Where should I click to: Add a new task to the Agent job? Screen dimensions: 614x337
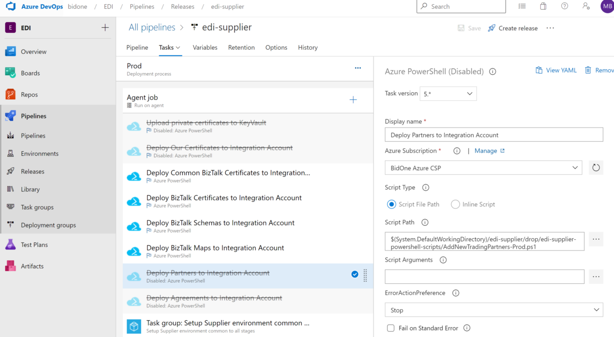point(353,99)
